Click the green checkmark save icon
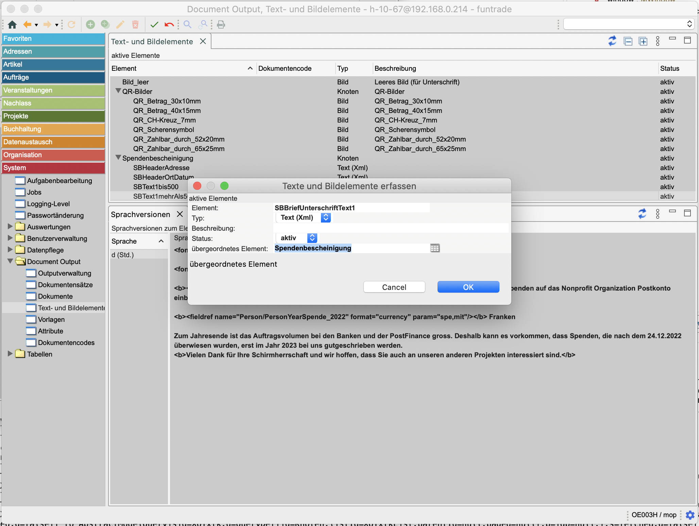The height and width of the screenshot is (526, 699). [154, 24]
